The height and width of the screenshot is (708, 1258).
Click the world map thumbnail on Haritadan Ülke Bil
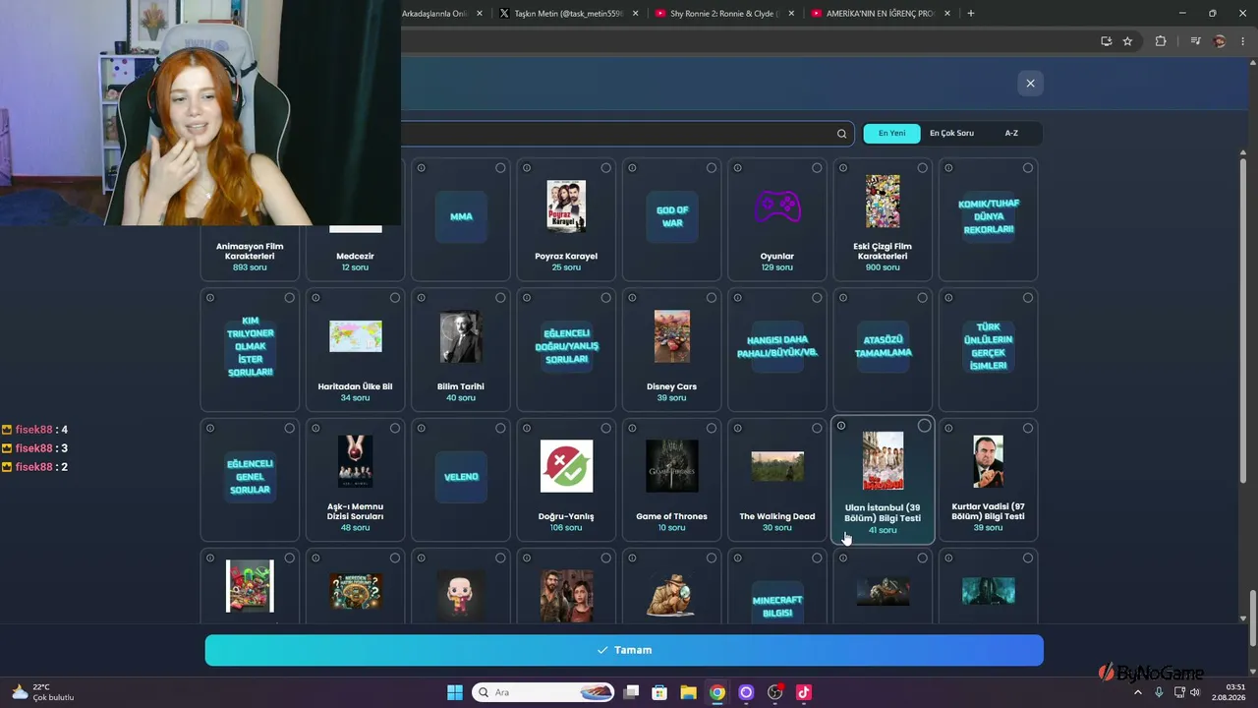click(356, 336)
